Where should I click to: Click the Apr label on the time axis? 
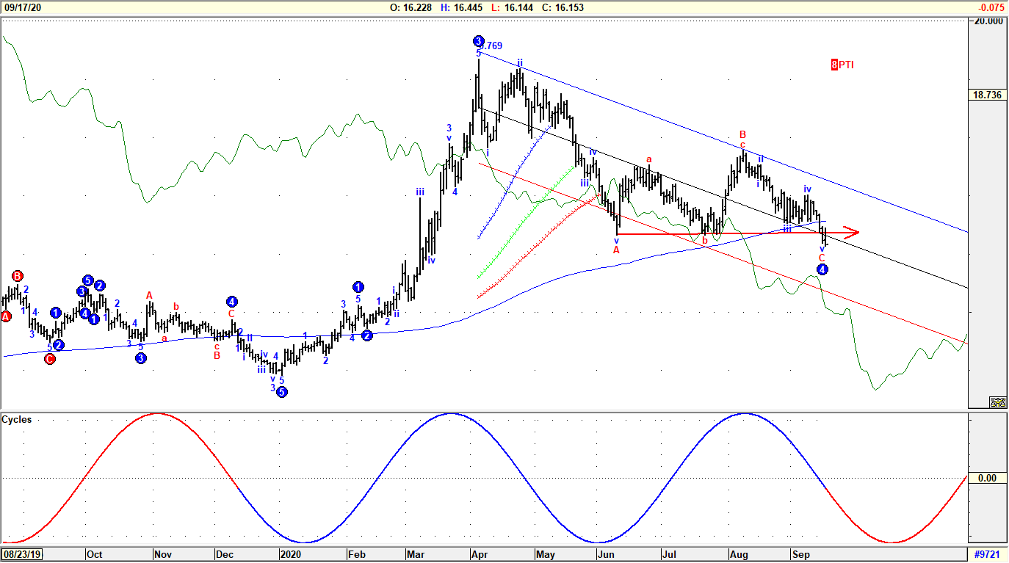click(480, 554)
